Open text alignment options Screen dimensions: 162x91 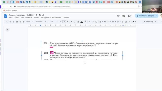(101, 22)
